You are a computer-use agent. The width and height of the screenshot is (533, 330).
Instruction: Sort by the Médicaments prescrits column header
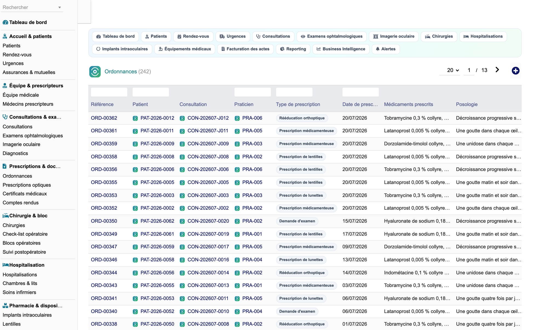[408, 104]
